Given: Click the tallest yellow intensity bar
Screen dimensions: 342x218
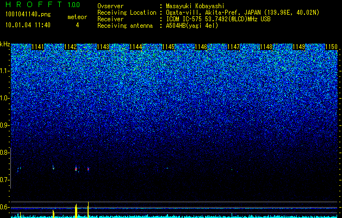Looking at the screenshot, I should point(88,210).
